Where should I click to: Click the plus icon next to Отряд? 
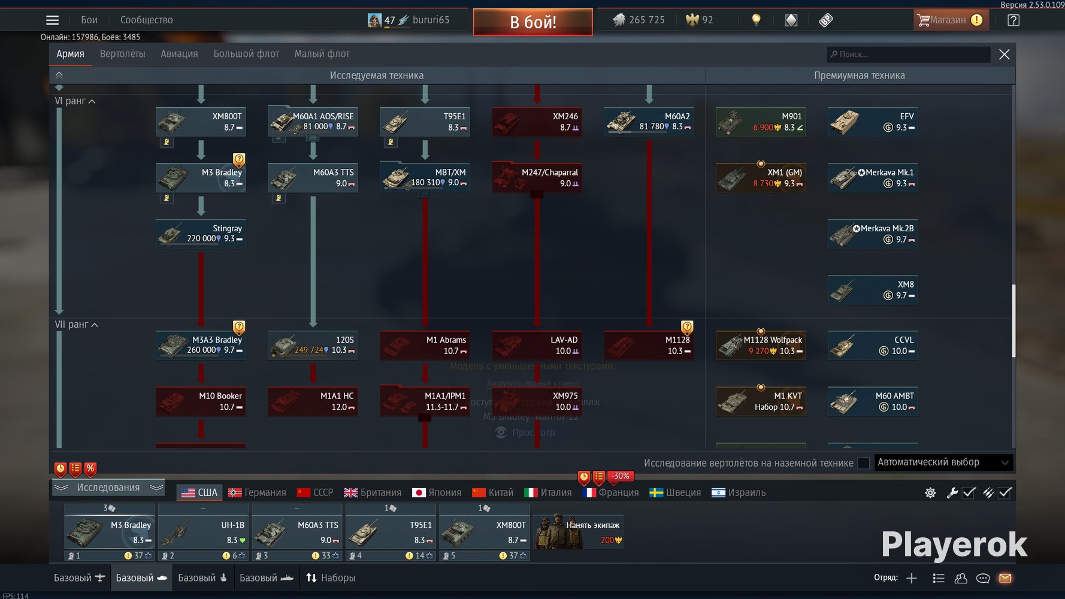[912, 578]
